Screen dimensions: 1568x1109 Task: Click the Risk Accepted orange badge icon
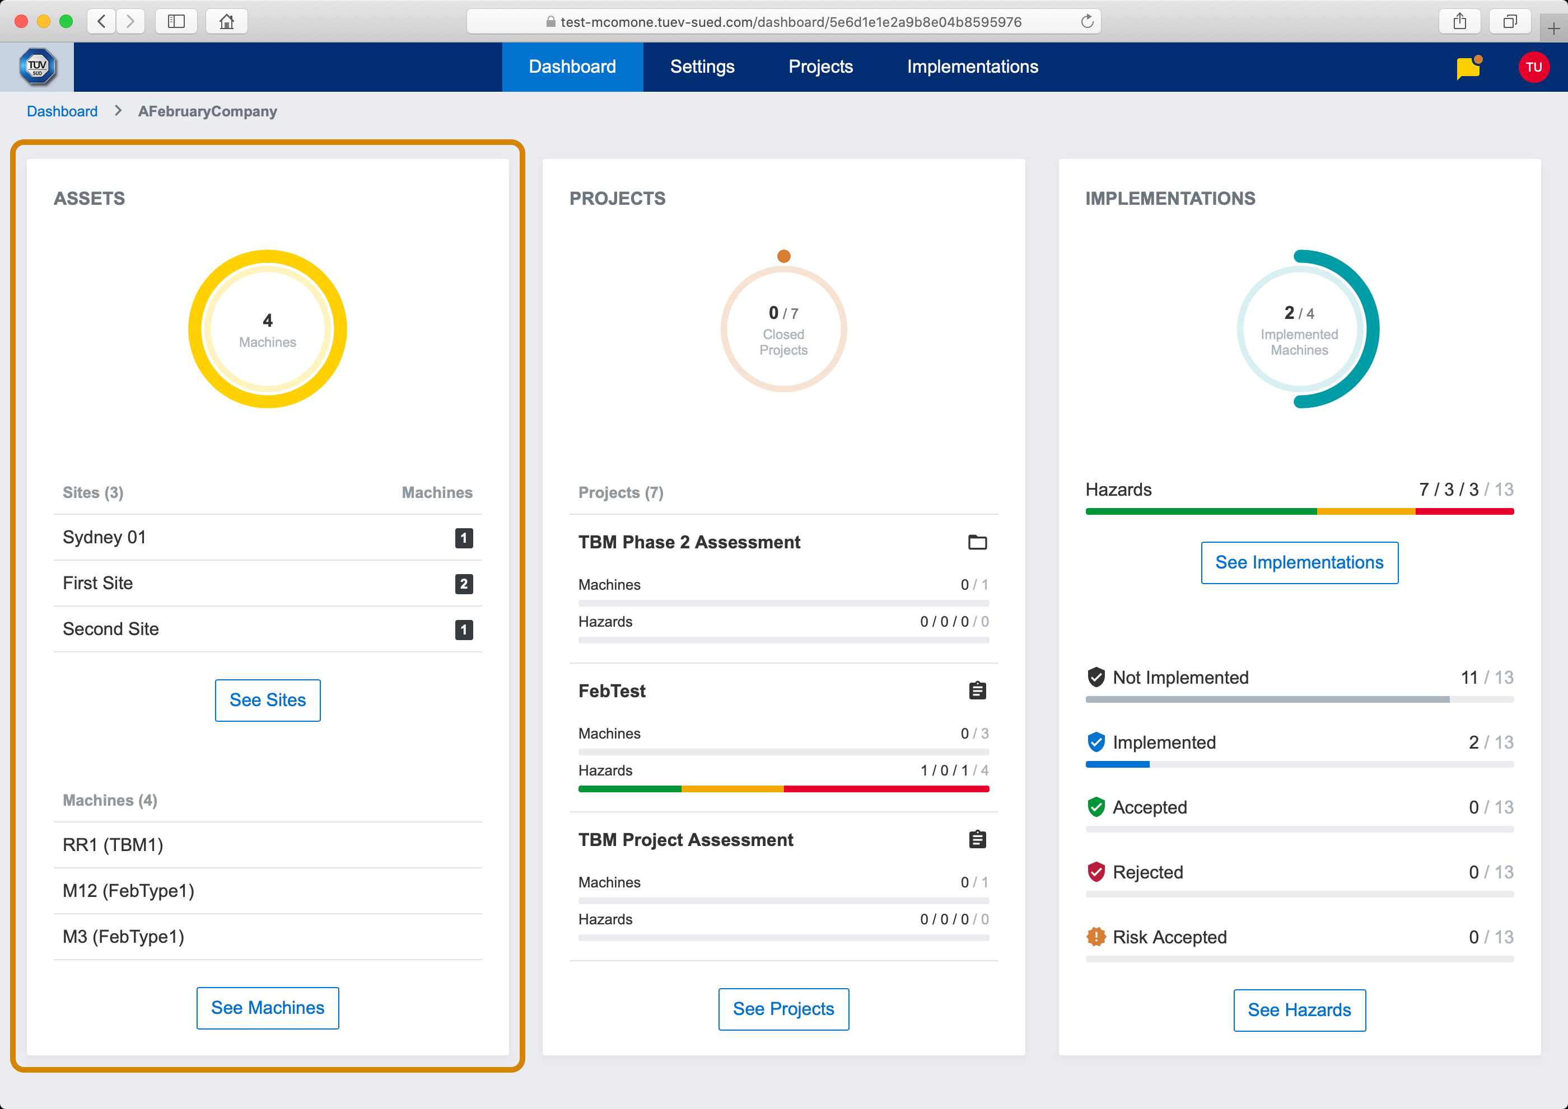(x=1096, y=937)
